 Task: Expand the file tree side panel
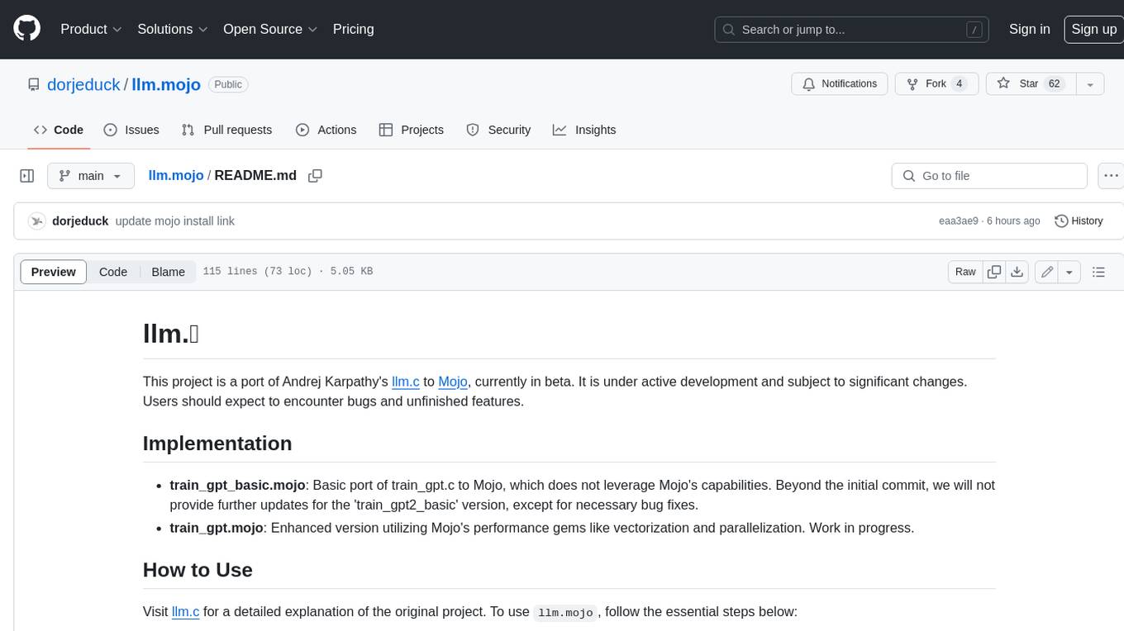[27, 176]
